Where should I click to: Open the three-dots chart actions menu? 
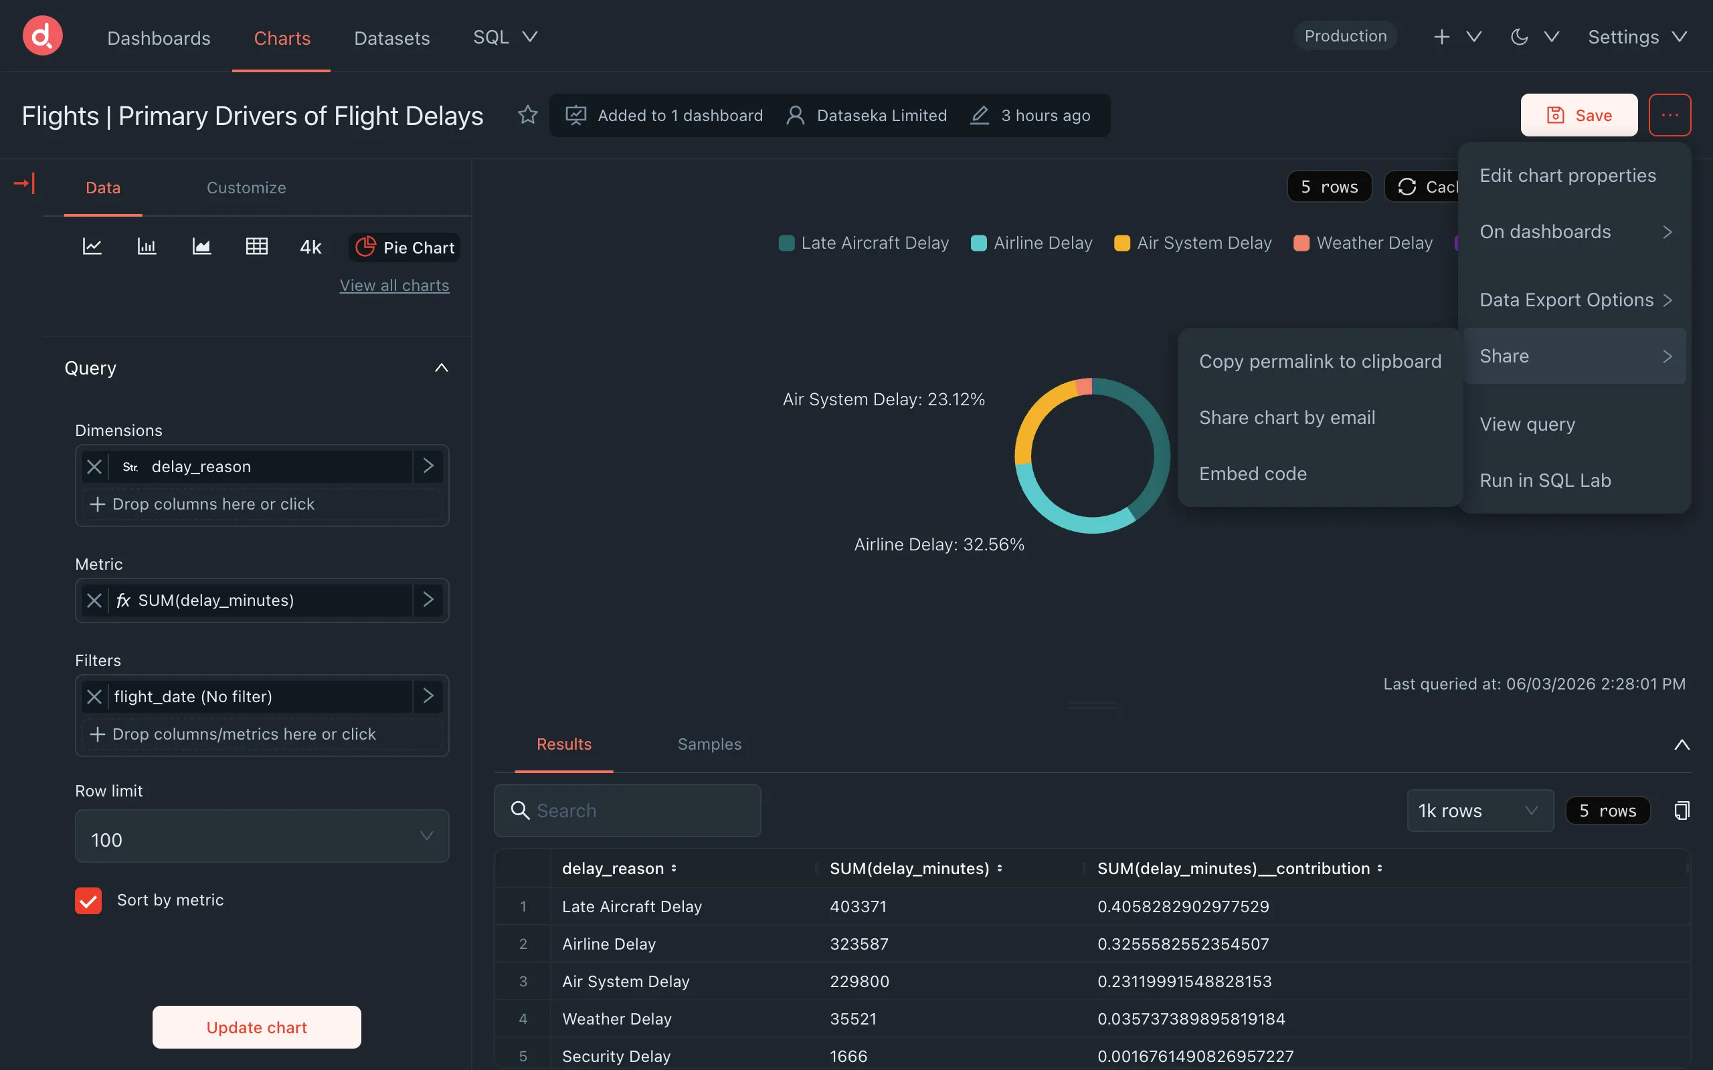[x=1669, y=114]
